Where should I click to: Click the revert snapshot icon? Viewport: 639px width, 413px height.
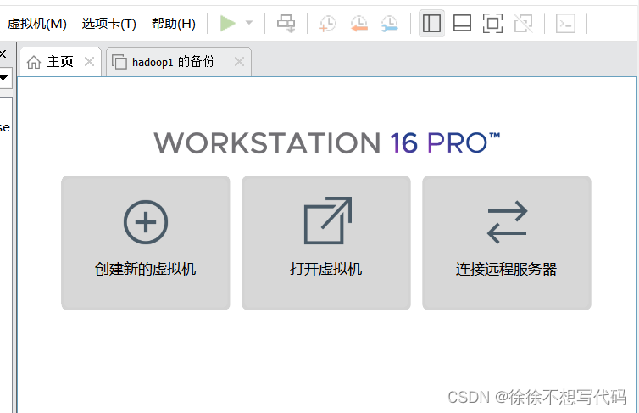[359, 24]
